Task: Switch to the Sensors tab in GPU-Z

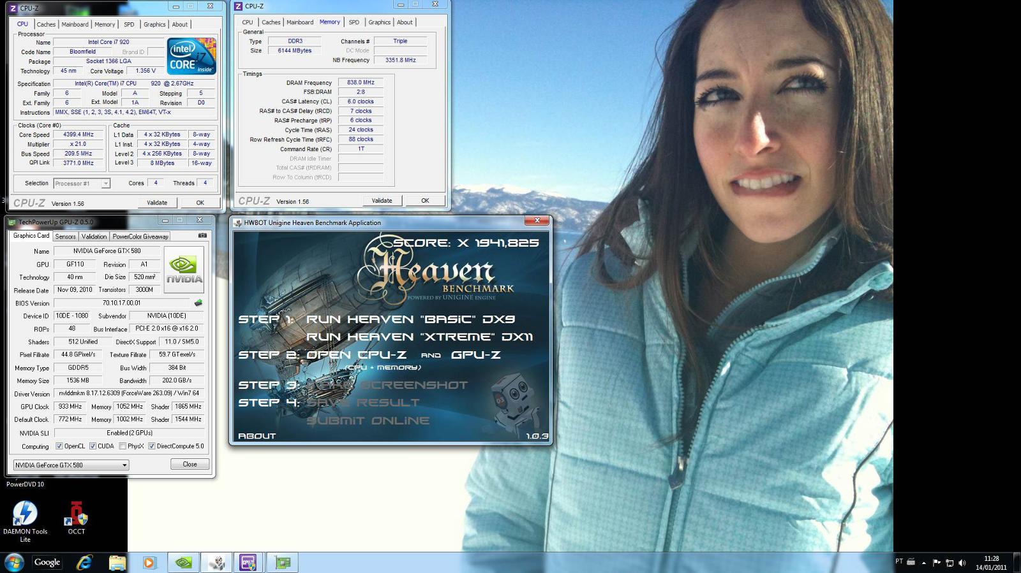Action: point(65,236)
